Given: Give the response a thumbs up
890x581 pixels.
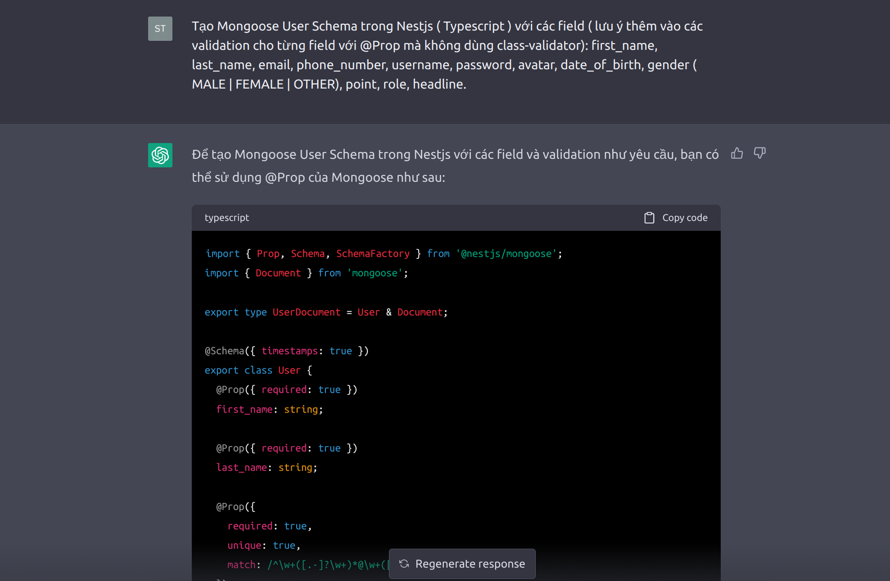Looking at the screenshot, I should [x=737, y=154].
